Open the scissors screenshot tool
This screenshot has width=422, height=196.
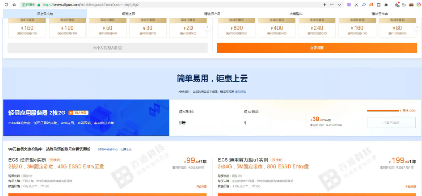(x=357, y=5)
